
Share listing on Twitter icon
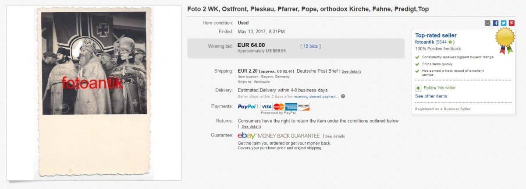[x=503, y=23]
